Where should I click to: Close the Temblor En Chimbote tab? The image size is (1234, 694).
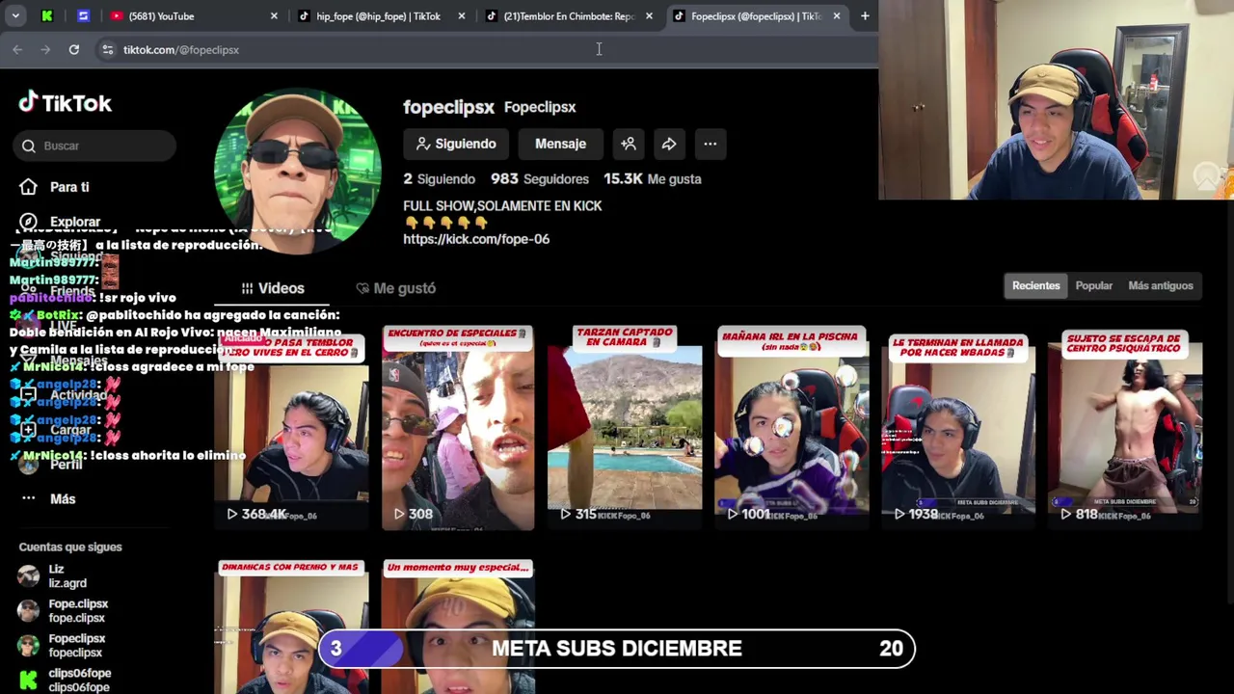[x=649, y=16]
